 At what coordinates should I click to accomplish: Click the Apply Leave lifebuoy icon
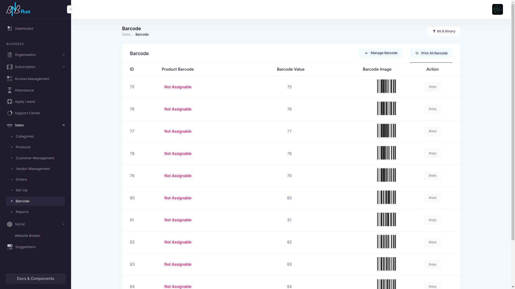[10, 102]
